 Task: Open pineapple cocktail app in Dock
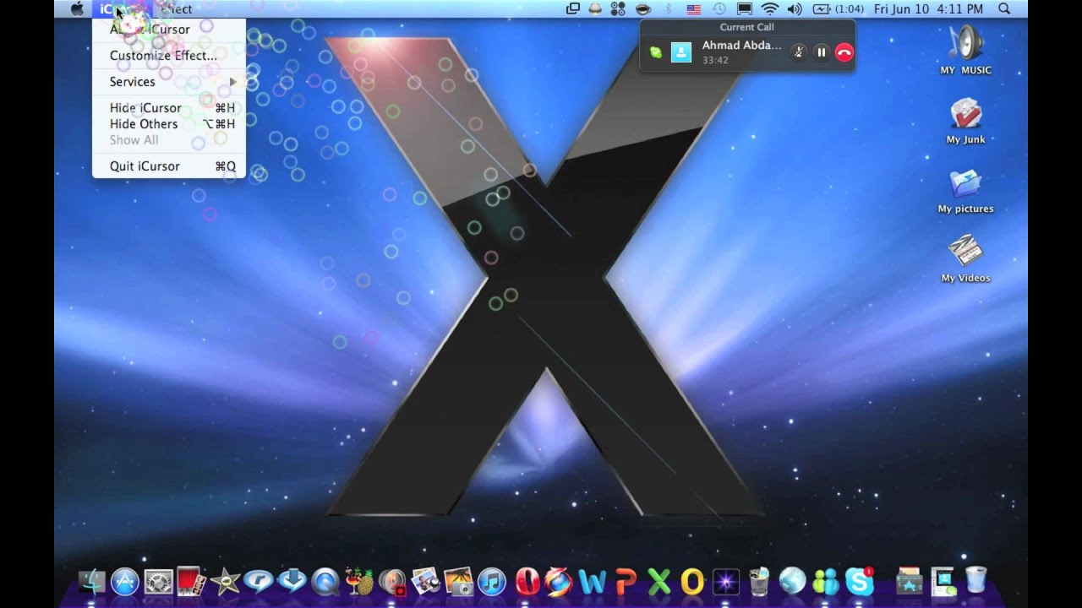[x=359, y=581]
